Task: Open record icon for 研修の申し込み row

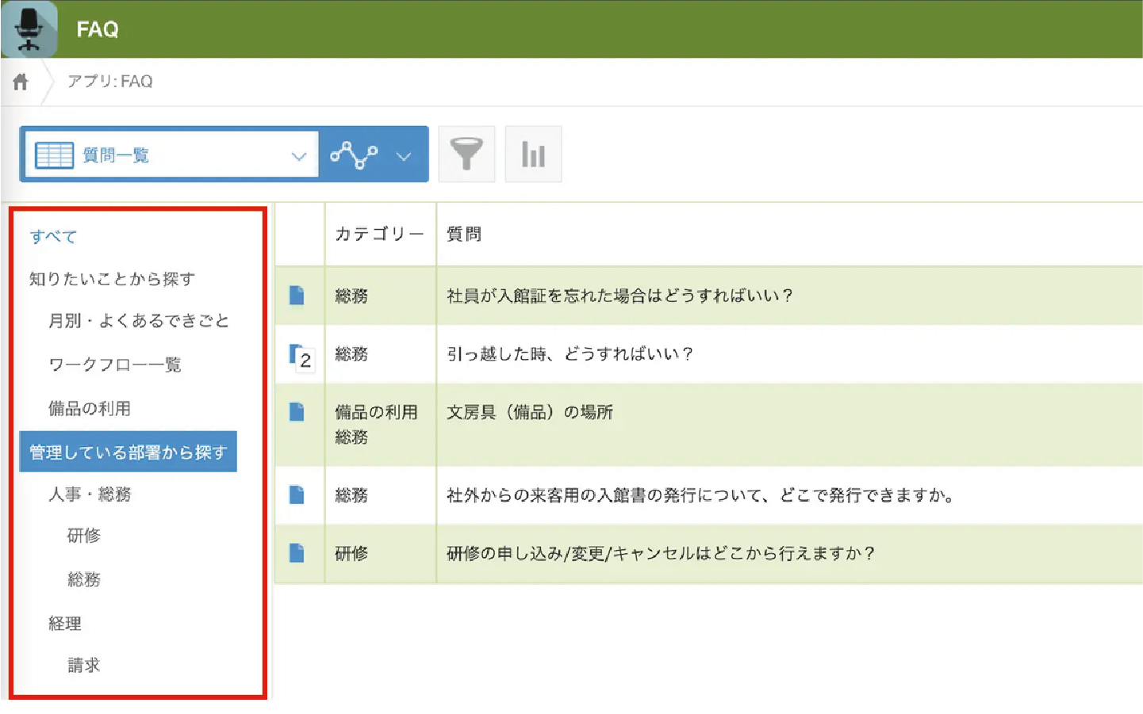Action: coord(297,553)
